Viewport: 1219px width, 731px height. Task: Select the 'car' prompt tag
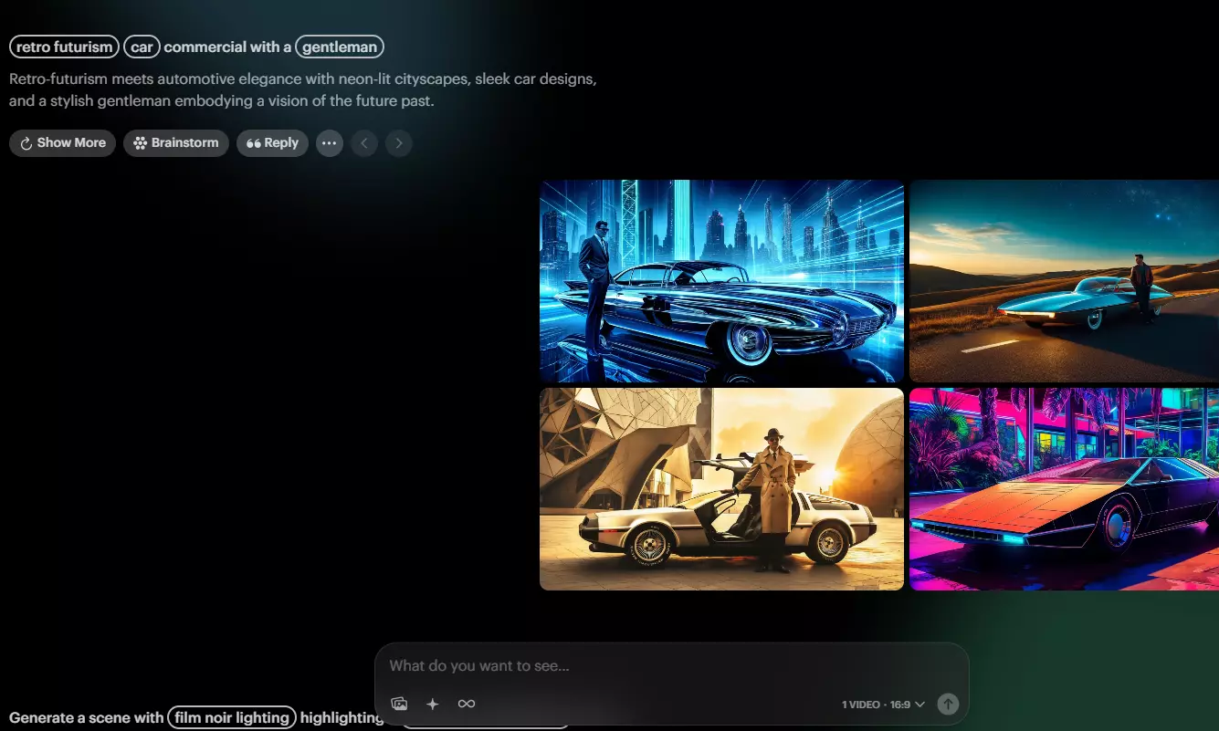142,47
